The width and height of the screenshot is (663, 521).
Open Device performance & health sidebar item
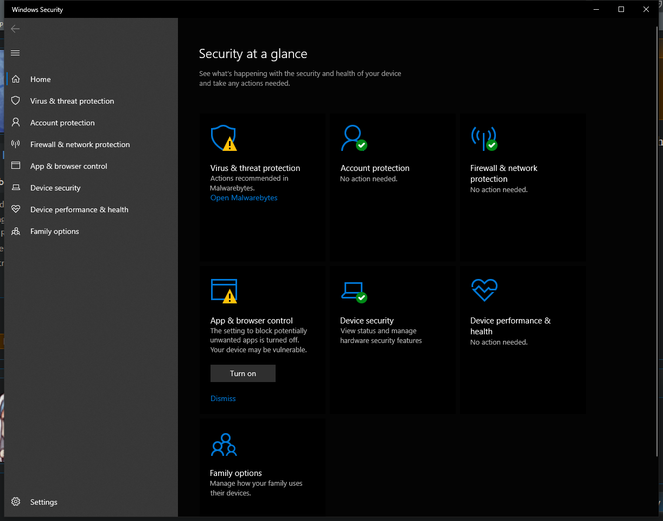pos(79,209)
